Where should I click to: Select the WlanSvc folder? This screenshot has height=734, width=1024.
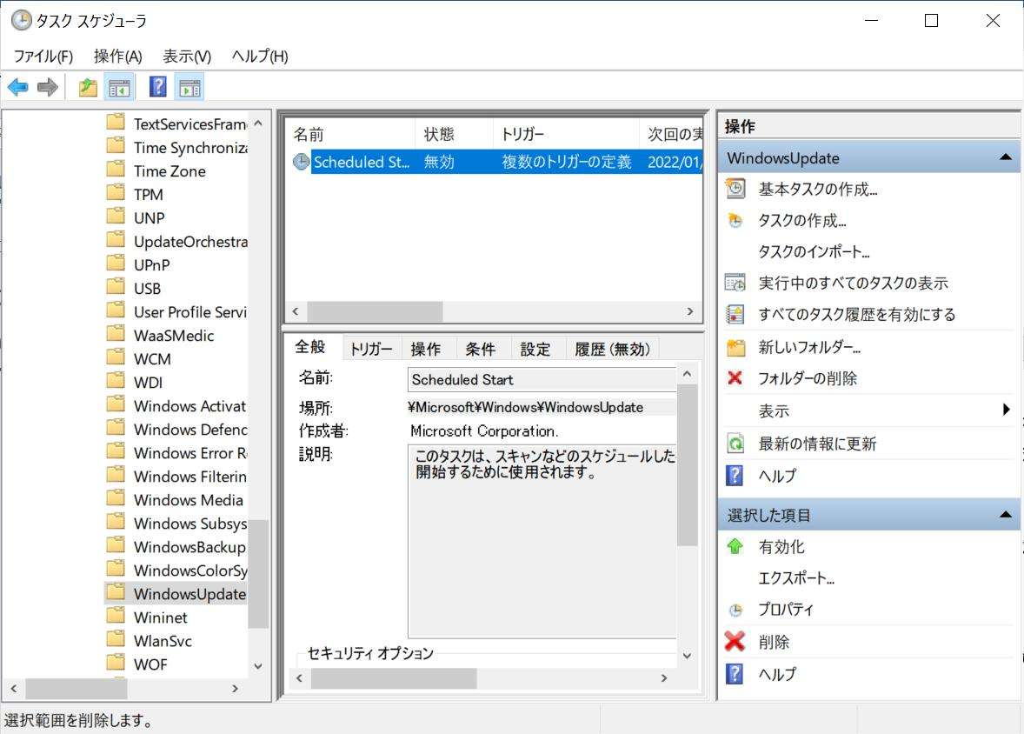pyautogui.click(x=163, y=641)
